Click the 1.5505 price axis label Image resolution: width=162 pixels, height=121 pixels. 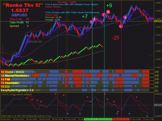coord(158,43)
